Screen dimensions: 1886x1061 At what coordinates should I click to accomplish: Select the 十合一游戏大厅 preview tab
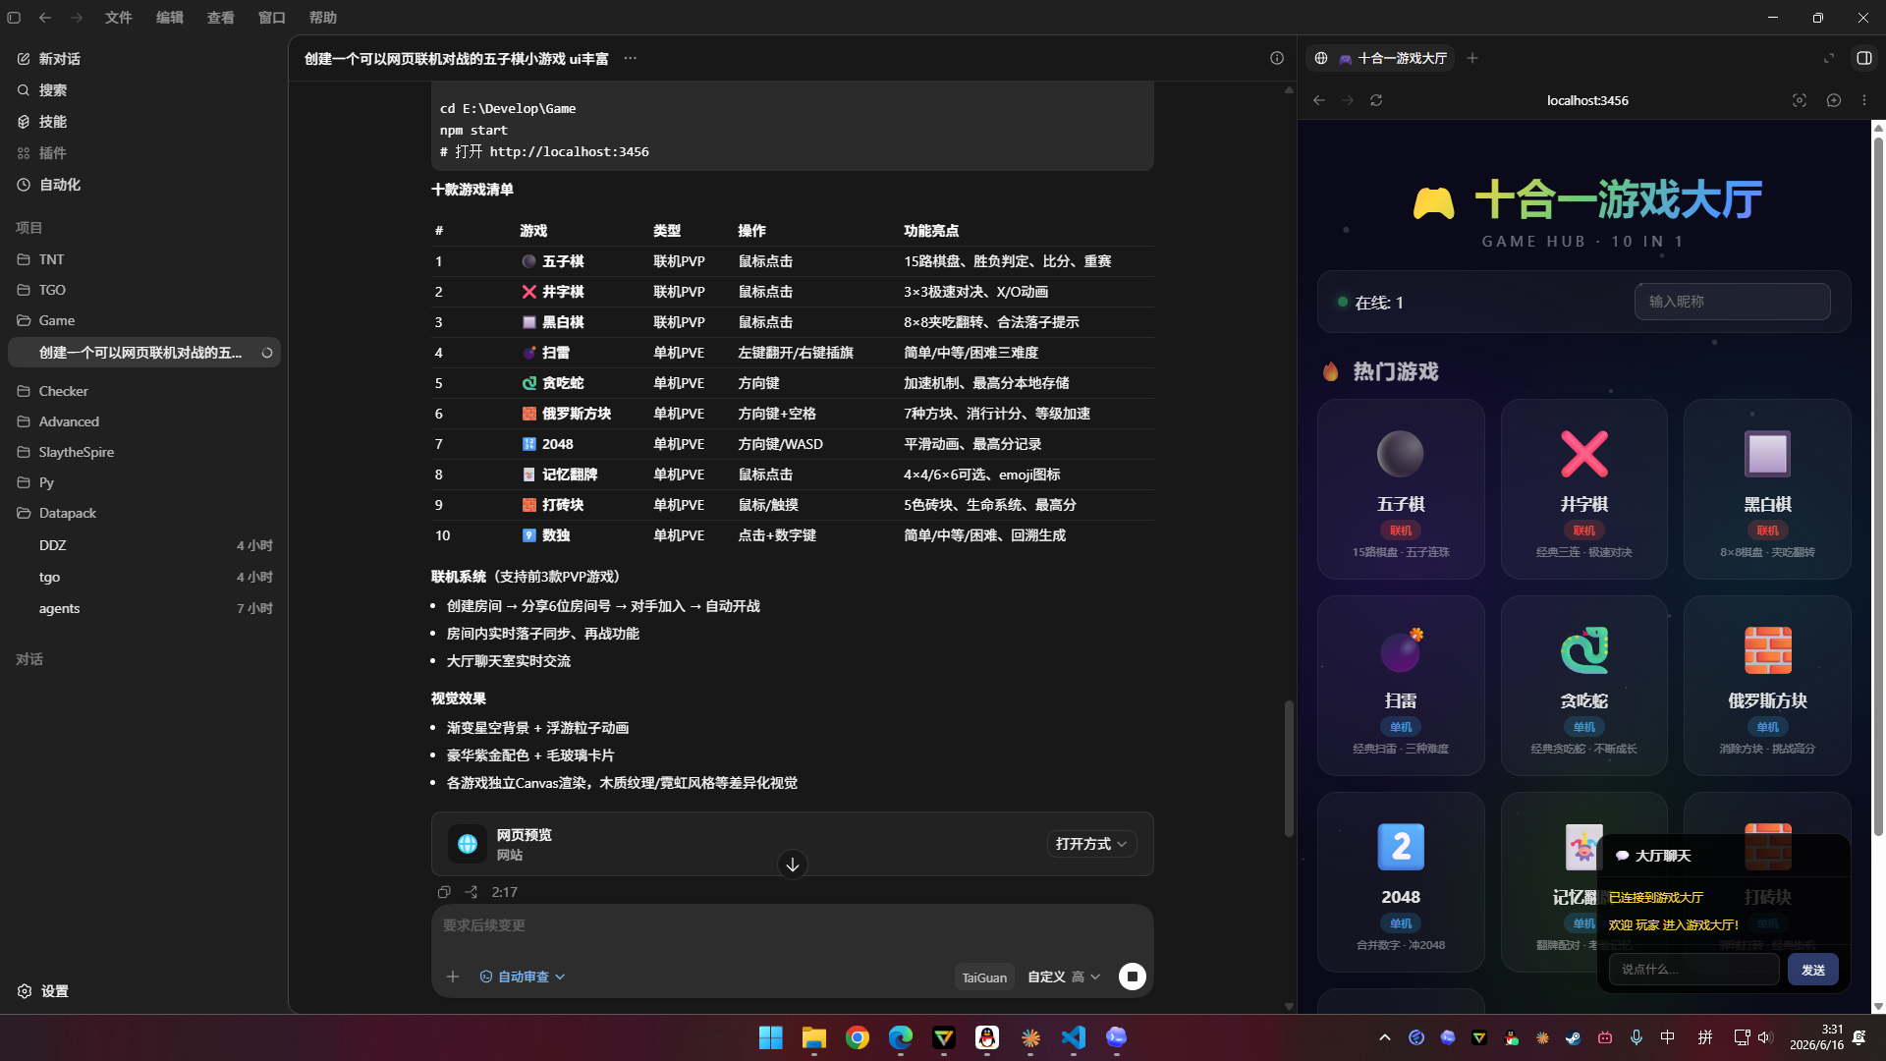(1394, 59)
